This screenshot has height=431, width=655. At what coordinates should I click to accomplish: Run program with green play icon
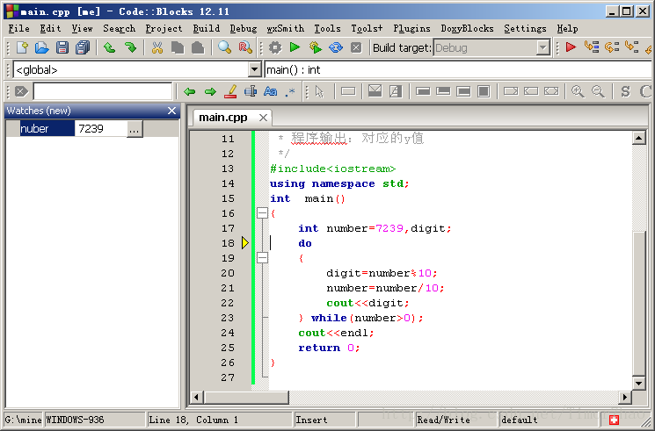(x=295, y=47)
